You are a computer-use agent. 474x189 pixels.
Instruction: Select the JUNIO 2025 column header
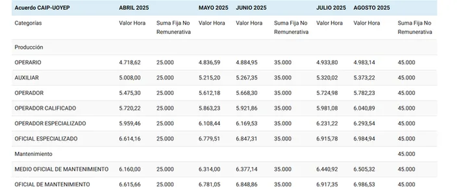point(251,8)
